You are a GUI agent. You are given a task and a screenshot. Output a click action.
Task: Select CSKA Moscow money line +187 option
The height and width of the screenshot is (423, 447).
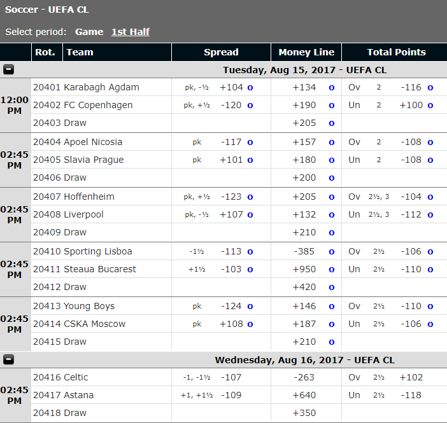pyautogui.click(x=331, y=324)
